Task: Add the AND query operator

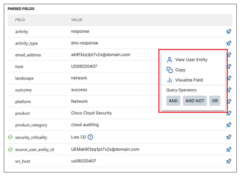Action: pos(173,101)
